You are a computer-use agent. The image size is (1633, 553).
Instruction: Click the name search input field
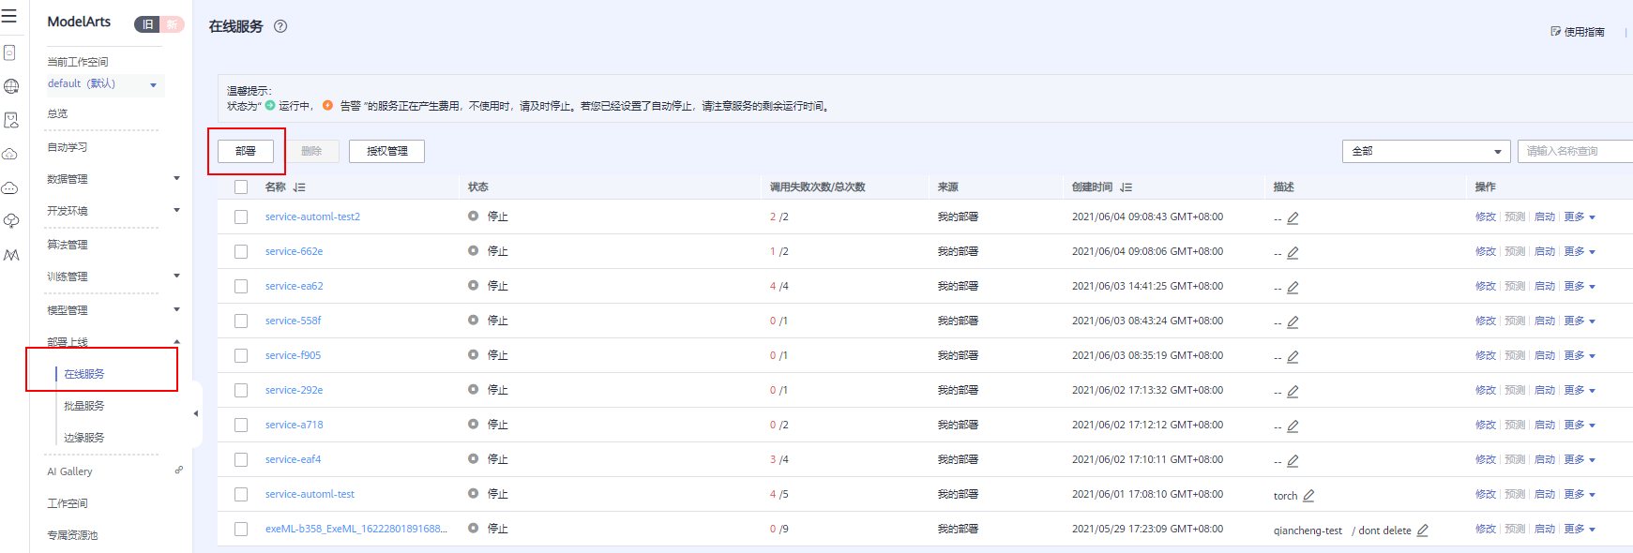point(1576,151)
